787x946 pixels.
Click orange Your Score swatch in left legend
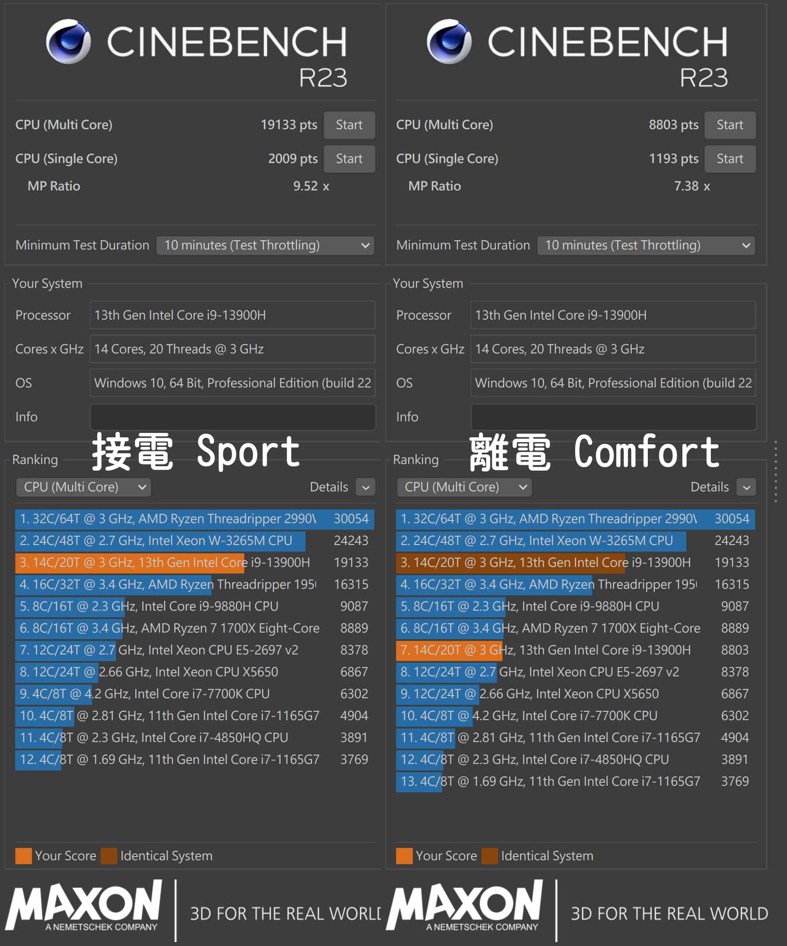point(24,856)
